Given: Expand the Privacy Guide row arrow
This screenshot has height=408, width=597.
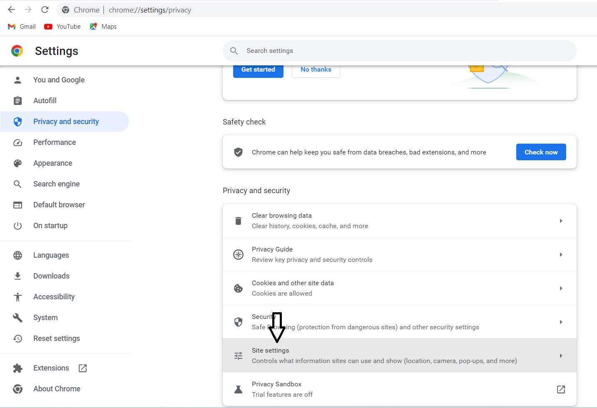Looking at the screenshot, I should point(561,254).
